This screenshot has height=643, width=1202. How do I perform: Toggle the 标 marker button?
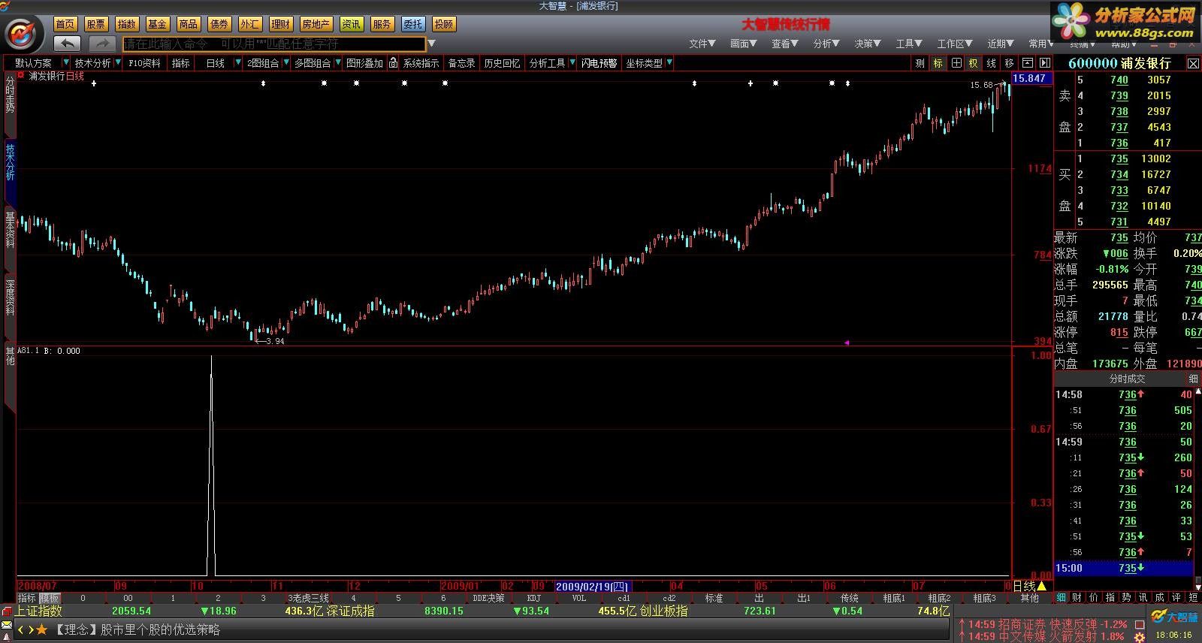(x=938, y=63)
